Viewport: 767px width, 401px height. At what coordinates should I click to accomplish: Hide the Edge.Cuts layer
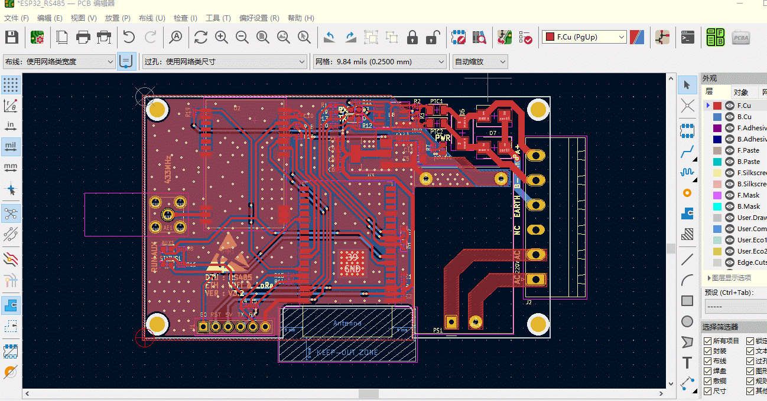[x=730, y=262]
